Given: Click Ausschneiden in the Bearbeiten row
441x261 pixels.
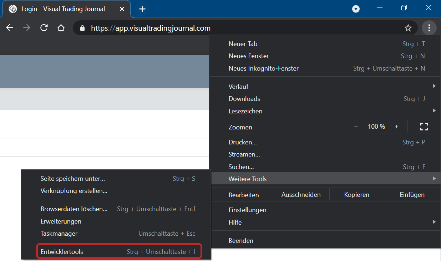Looking at the screenshot, I should click(301, 195).
